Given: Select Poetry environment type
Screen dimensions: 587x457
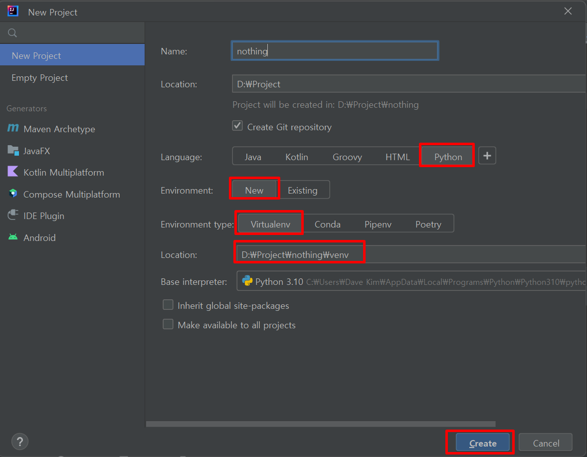Looking at the screenshot, I should pyautogui.click(x=428, y=224).
